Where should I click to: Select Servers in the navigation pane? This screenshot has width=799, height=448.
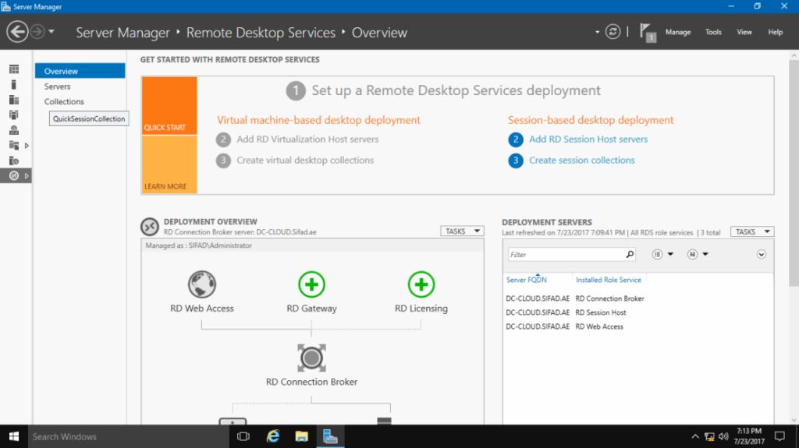click(58, 86)
